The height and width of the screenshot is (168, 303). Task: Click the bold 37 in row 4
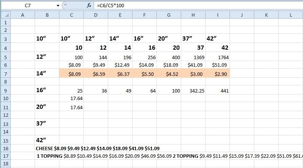[193, 48]
